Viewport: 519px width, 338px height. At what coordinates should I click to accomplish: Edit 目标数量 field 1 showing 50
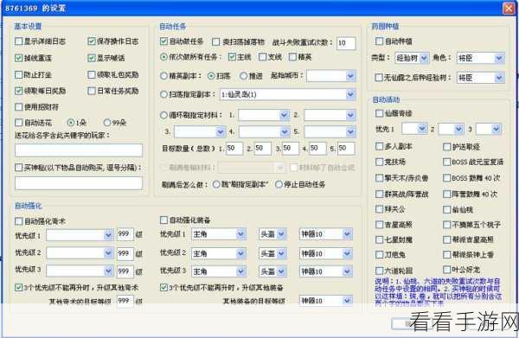click(x=234, y=149)
